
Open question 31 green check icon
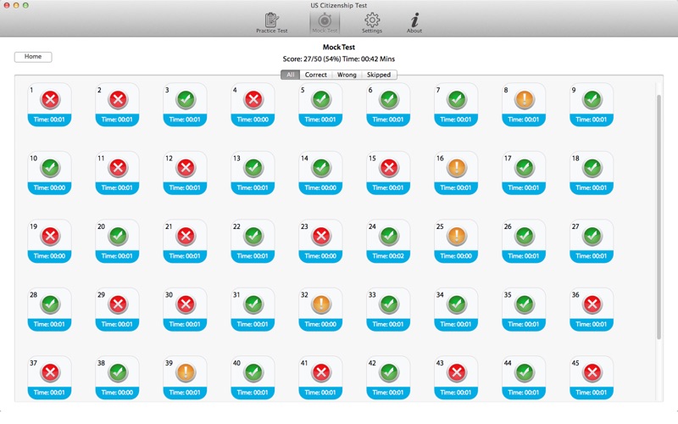[x=253, y=304]
